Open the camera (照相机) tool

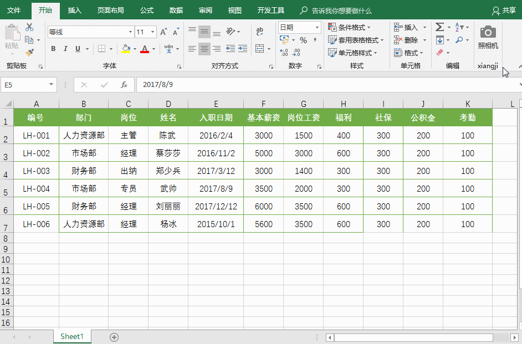488,37
